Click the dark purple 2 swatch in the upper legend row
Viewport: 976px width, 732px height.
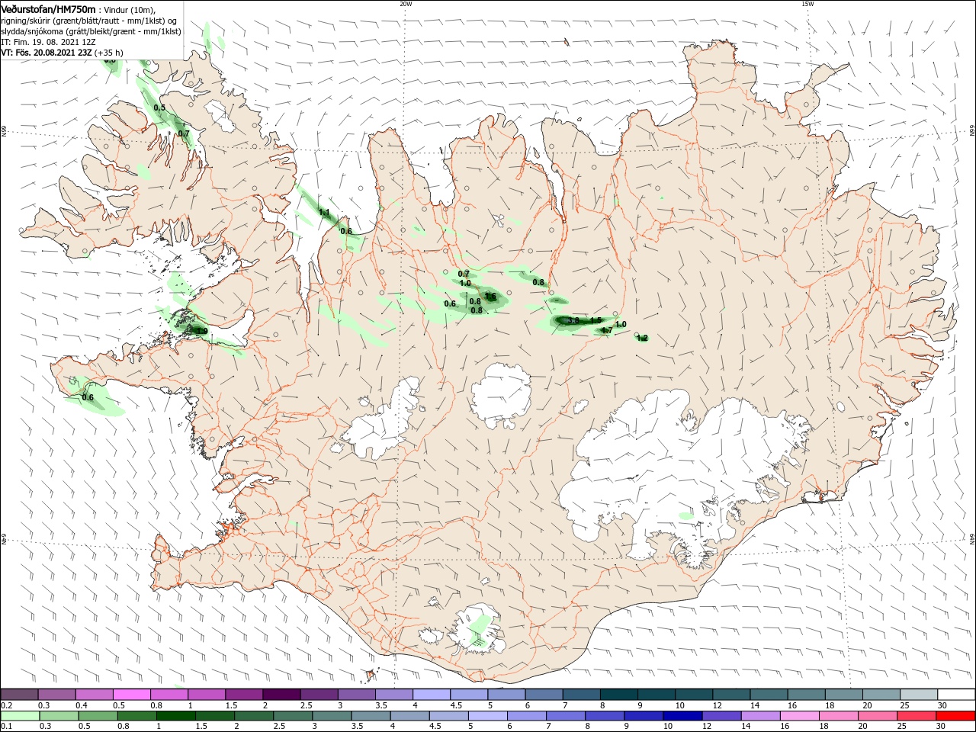[x=281, y=695]
